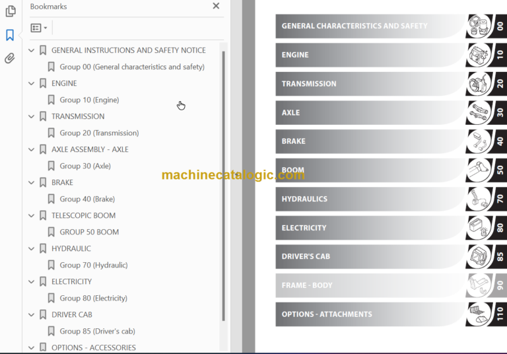This screenshot has width=507, height=354.
Task: Collapse the ELECTRICITY bookmark chevron
Action: click(x=32, y=281)
